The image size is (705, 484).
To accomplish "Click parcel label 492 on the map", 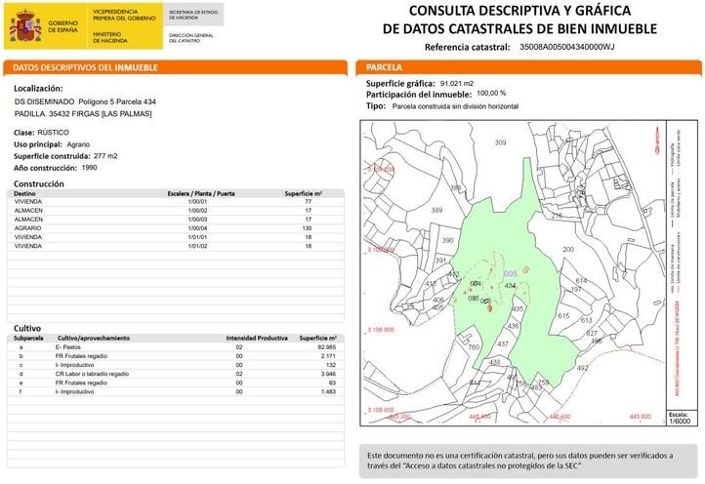I will [x=582, y=368].
